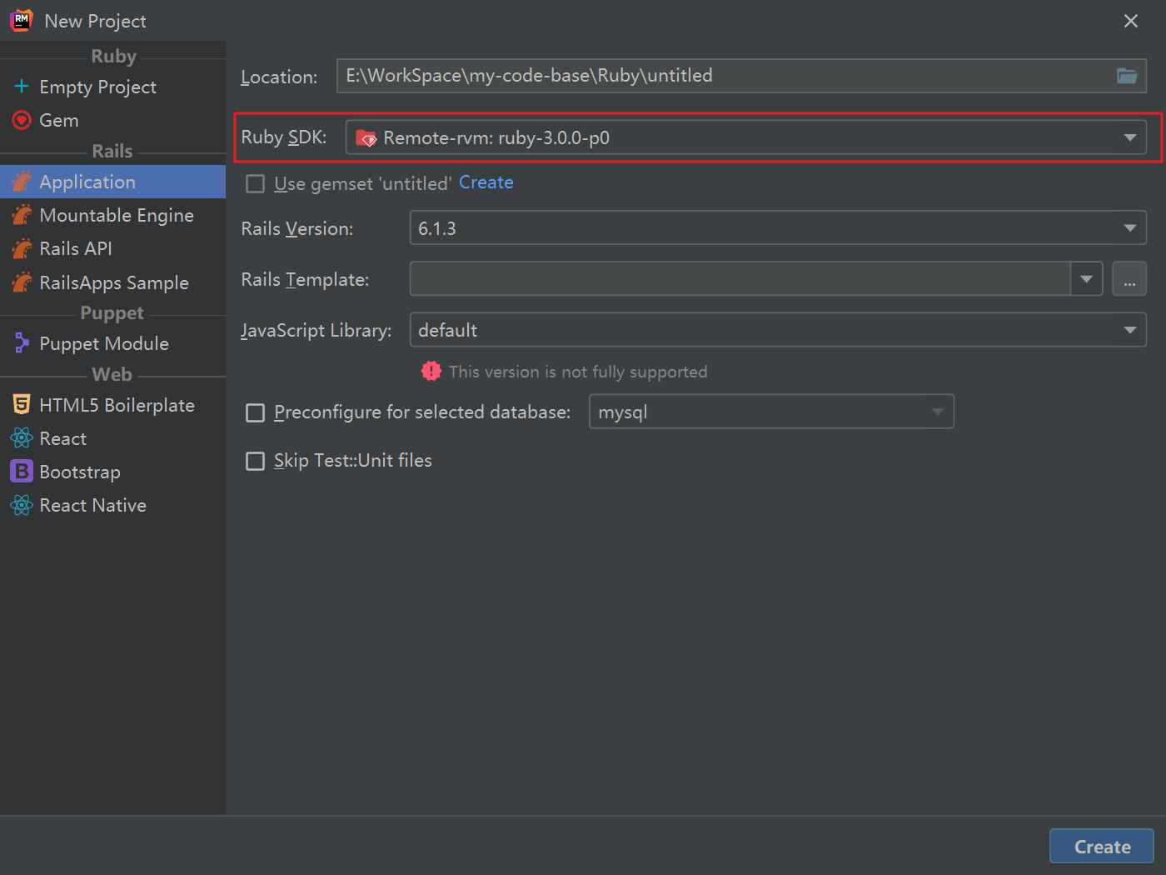Viewport: 1166px width, 875px height.
Task: Browse for Rails Template with ellipsis button
Action: 1129,278
